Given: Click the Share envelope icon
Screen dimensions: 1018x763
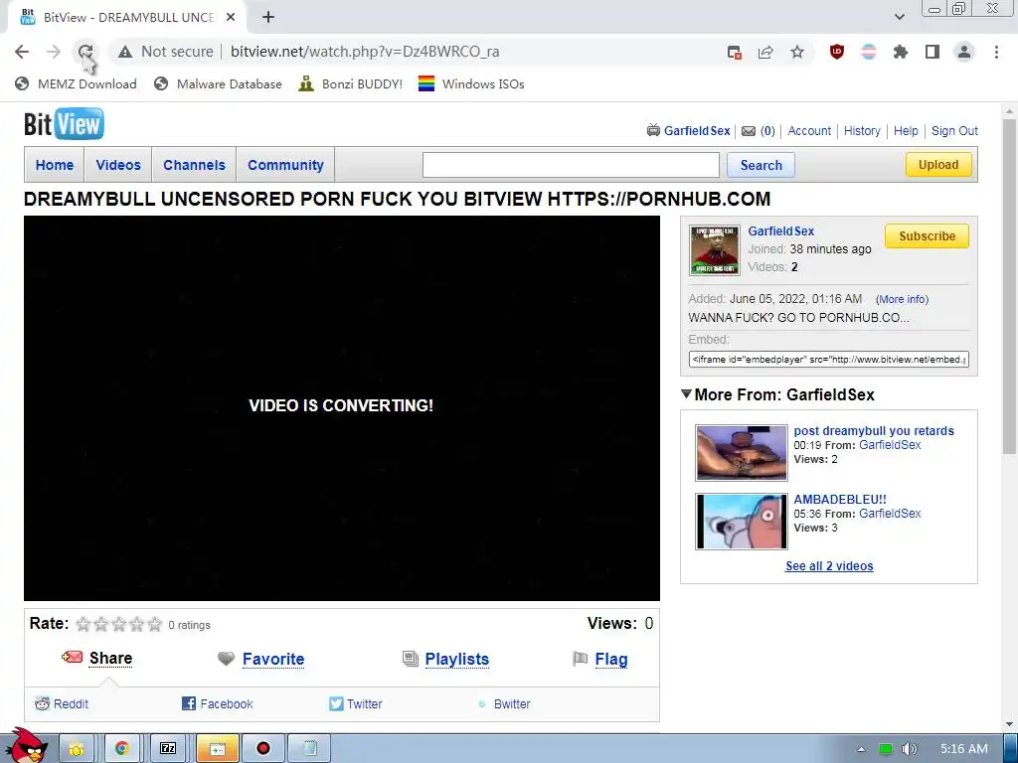Looking at the screenshot, I should coord(72,658).
